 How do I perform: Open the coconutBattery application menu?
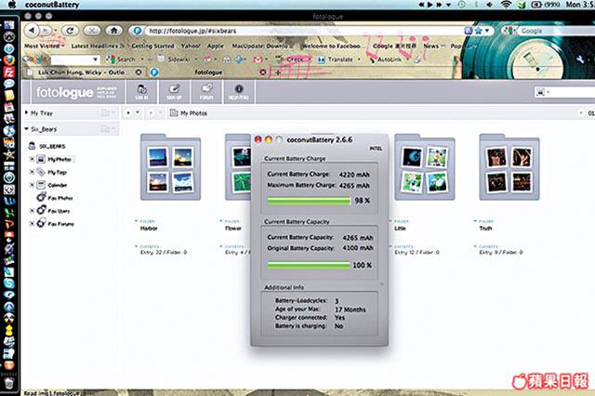tap(52, 5)
